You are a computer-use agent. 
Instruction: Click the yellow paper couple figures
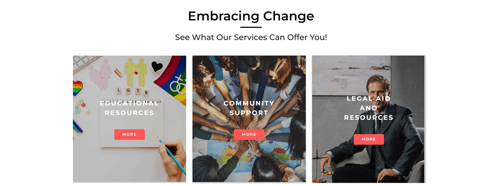(x=136, y=72)
